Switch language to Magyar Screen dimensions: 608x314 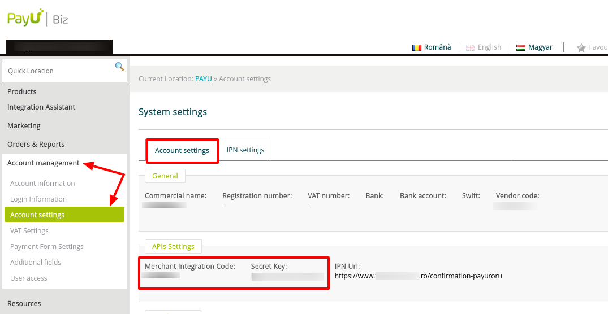(x=540, y=47)
